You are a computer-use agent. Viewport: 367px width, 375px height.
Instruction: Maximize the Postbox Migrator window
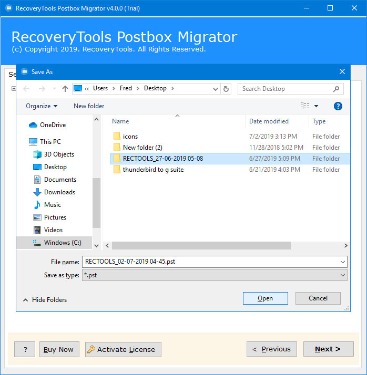[330, 8]
